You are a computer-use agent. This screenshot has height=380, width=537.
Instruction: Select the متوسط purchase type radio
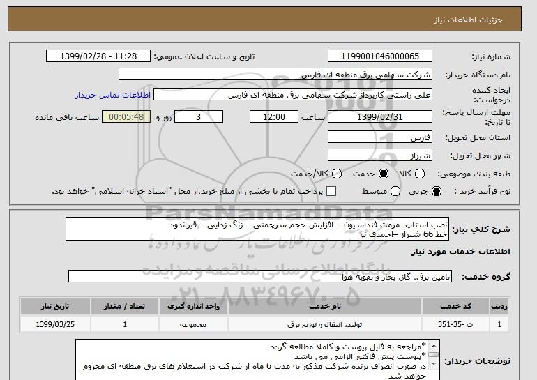pos(395,191)
